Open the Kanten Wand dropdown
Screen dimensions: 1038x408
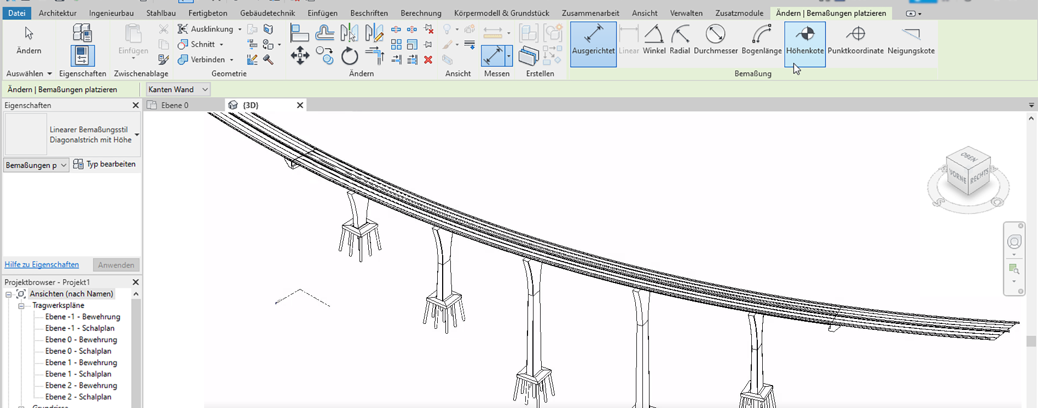click(178, 90)
